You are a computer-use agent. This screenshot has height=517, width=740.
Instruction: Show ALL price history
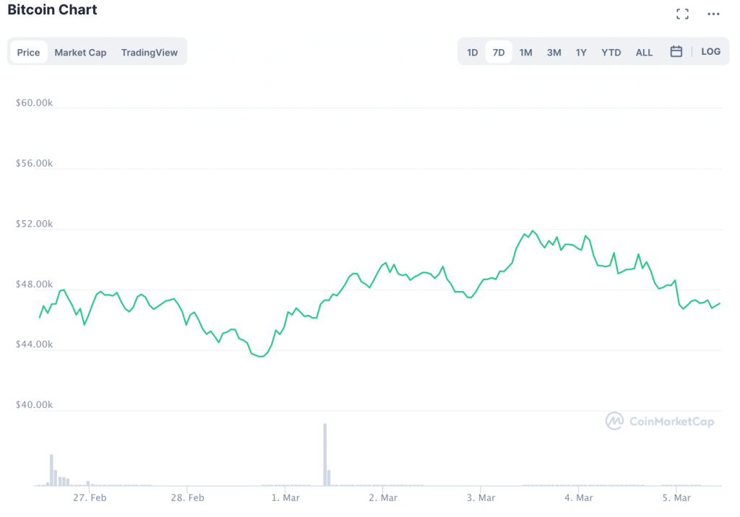coord(644,52)
